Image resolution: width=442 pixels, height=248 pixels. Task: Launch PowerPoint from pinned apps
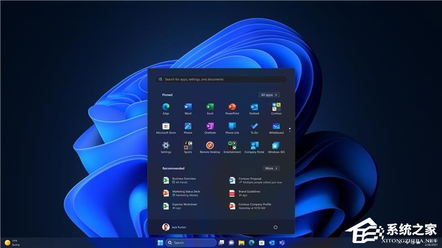pyautogui.click(x=232, y=109)
